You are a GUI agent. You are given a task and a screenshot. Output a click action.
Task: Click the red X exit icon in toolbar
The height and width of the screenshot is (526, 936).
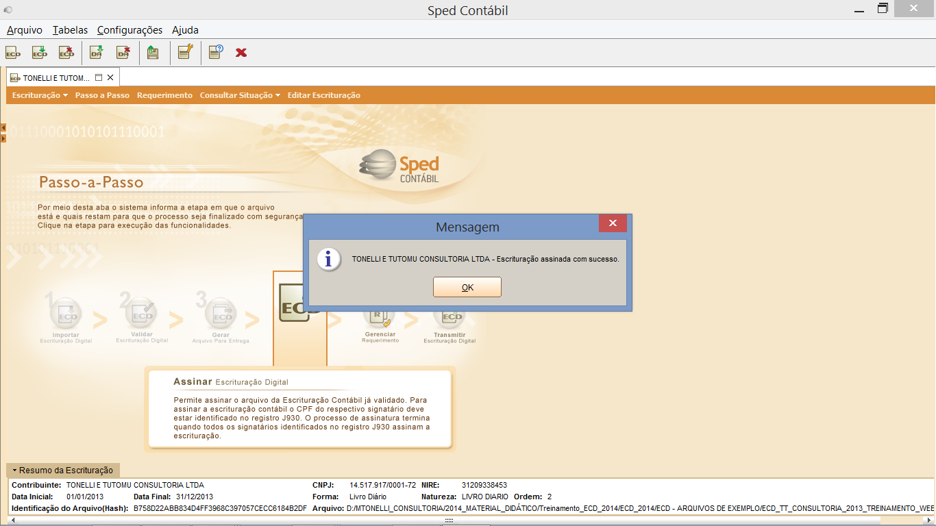[241, 53]
